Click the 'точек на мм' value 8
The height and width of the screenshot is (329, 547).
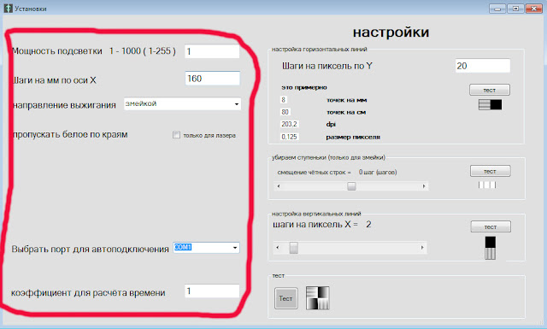click(284, 100)
